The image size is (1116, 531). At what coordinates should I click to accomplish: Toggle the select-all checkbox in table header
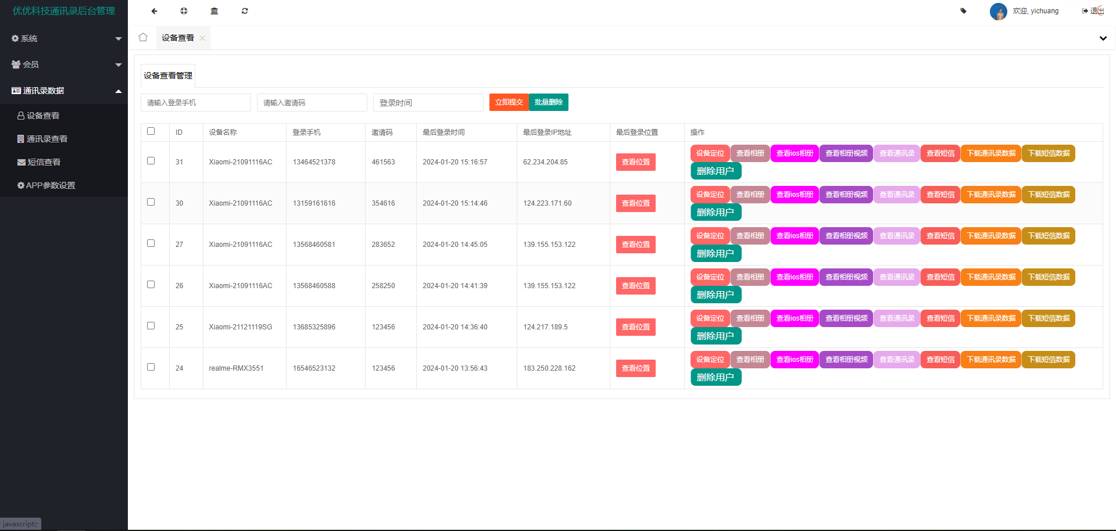[151, 131]
